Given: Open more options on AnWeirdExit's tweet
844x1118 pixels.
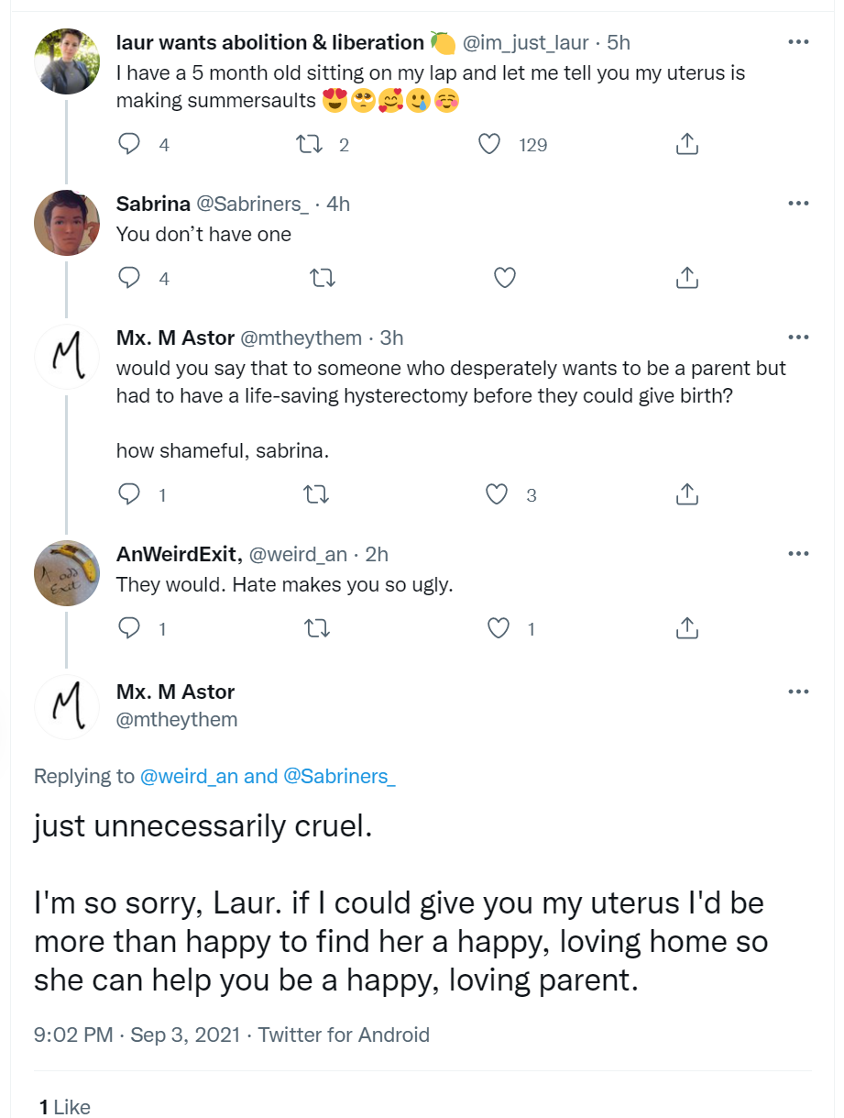Looking at the screenshot, I should 798,554.
